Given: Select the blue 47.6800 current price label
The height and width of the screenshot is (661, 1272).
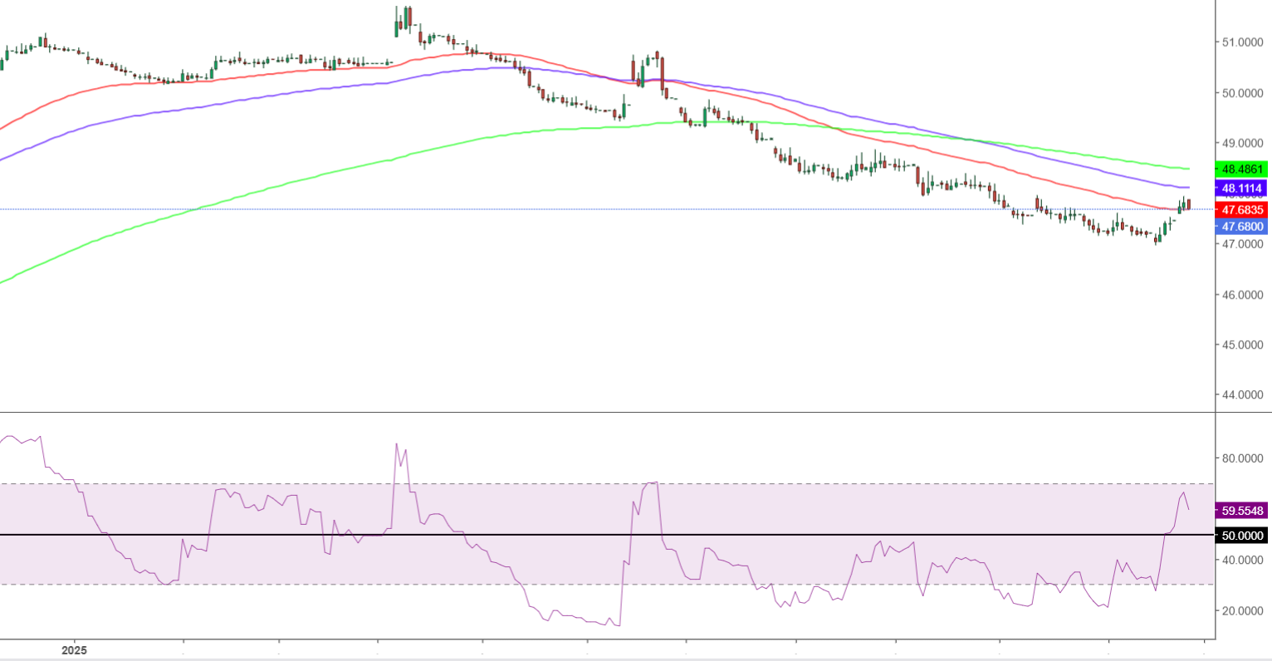Looking at the screenshot, I should (x=1241, y=227).
